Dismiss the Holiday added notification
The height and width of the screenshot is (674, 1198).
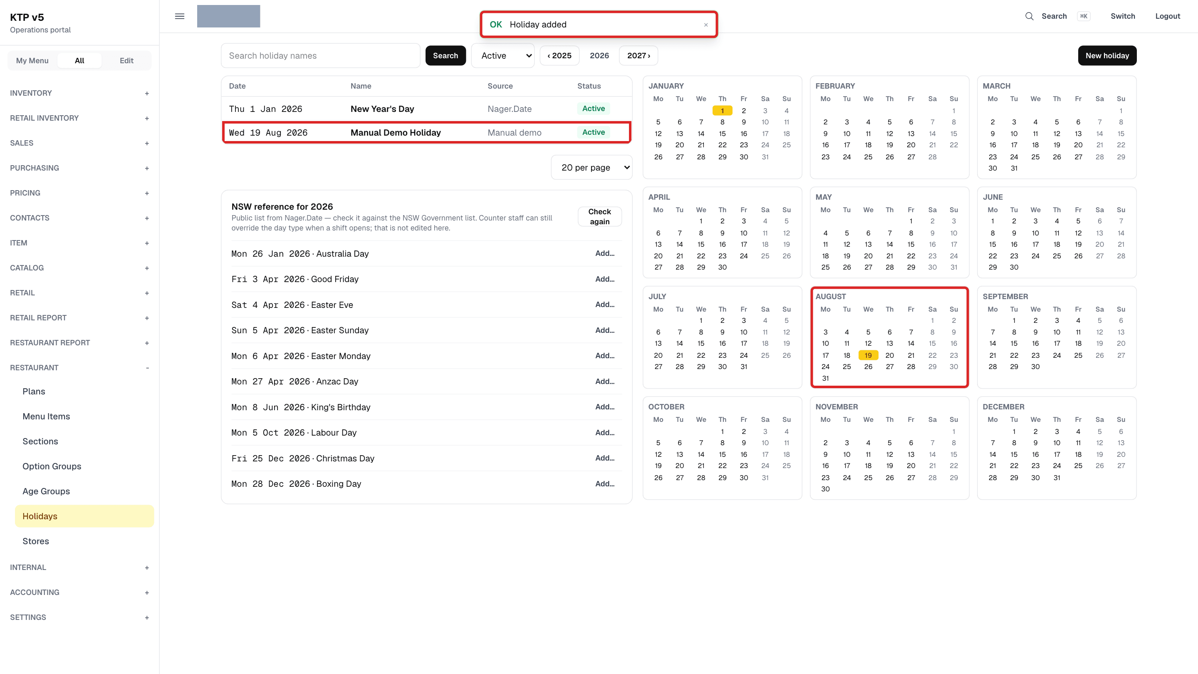pos(705,25)
